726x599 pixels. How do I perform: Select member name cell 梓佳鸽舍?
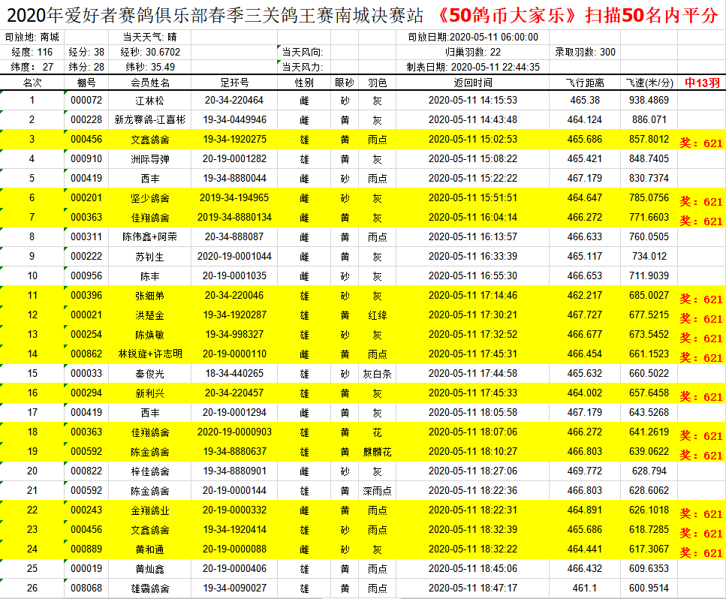click(x=150, y=471)
